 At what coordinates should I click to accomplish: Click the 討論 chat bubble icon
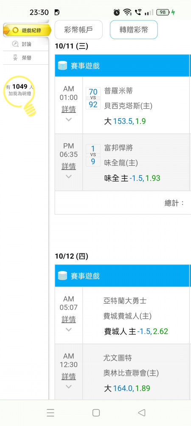[15, 44]
